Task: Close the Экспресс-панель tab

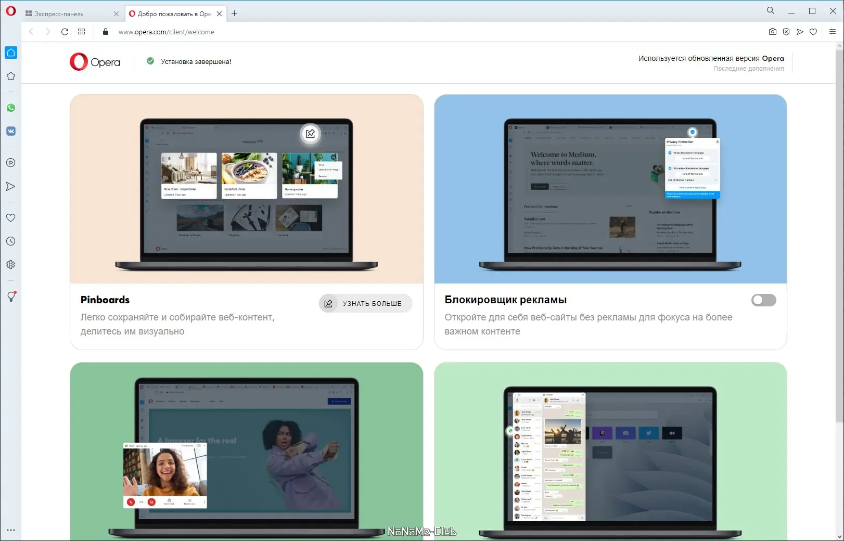Action: click(116, 14)
